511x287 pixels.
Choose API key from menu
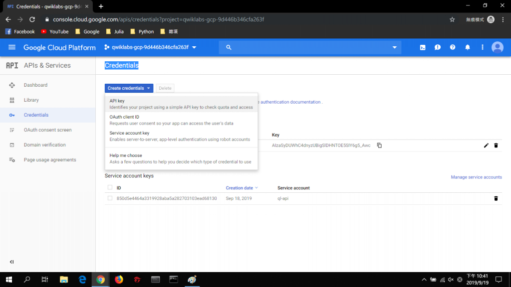pos(181,104)
